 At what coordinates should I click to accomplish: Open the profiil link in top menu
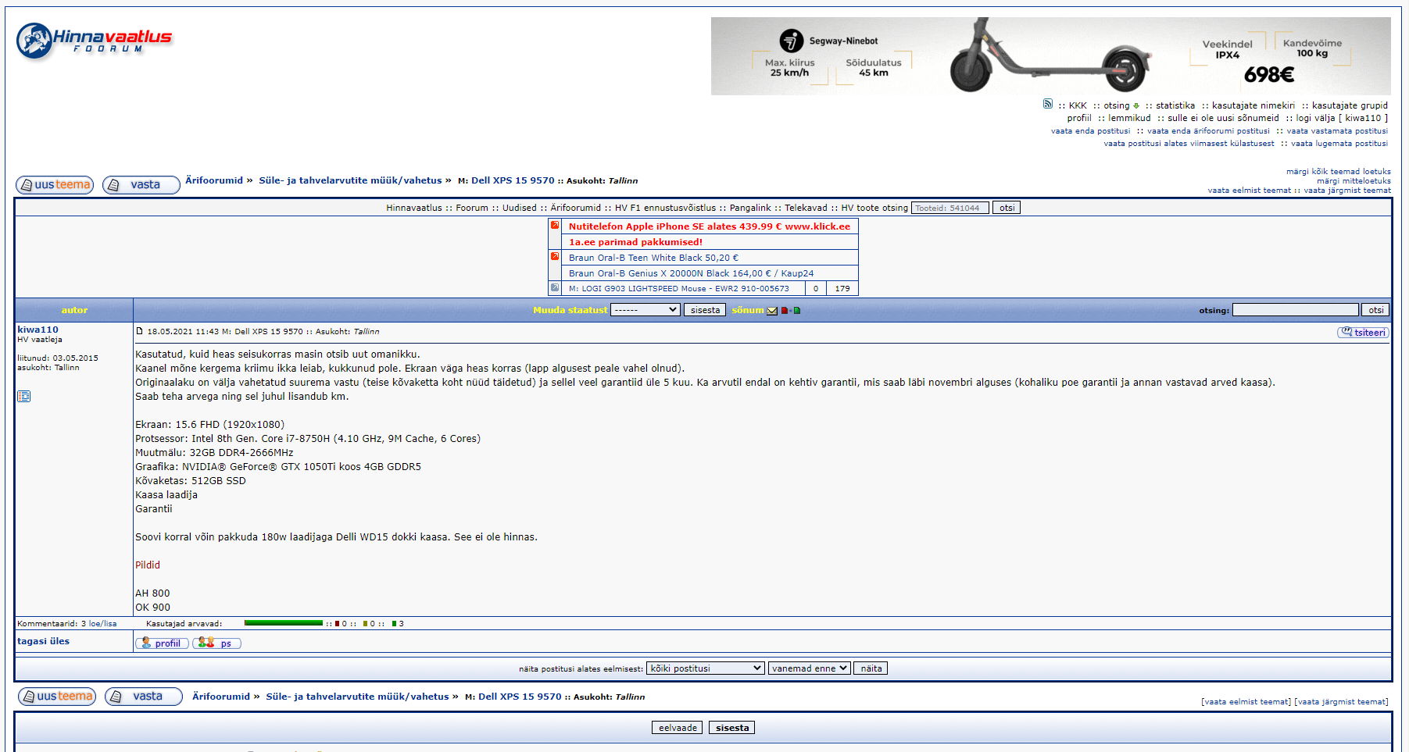click(1079, 118)
